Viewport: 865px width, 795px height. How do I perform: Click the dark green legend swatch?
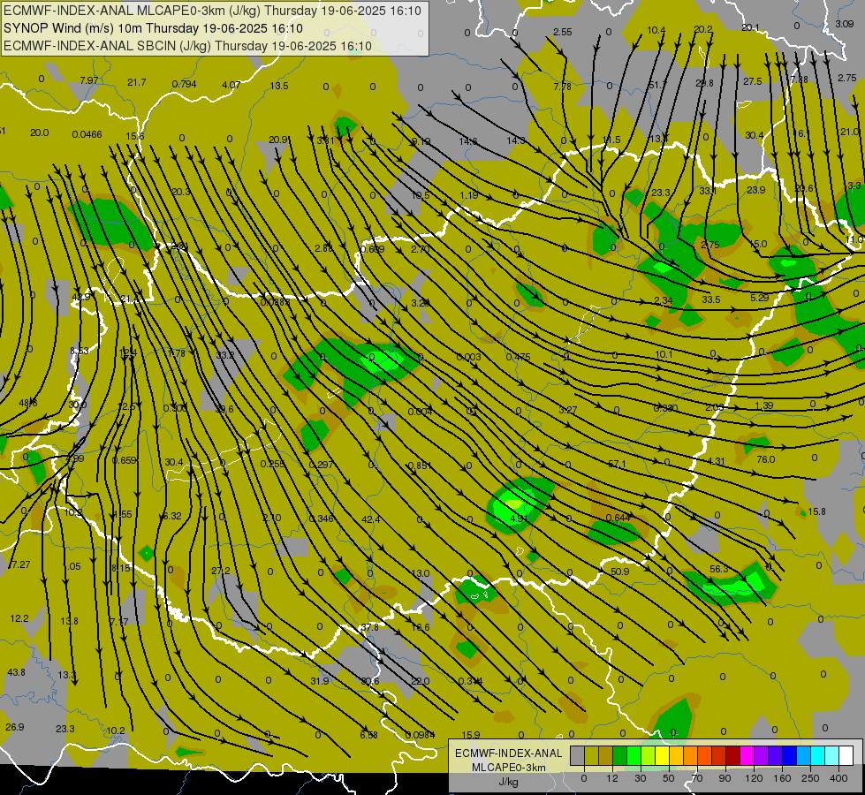[x=620, y=755]
